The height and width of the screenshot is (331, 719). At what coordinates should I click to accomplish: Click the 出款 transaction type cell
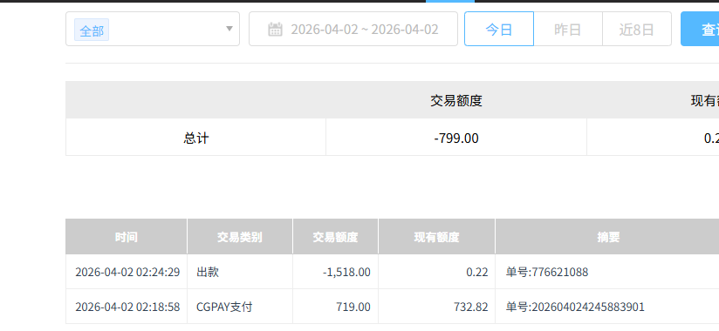tap(208, 272)
